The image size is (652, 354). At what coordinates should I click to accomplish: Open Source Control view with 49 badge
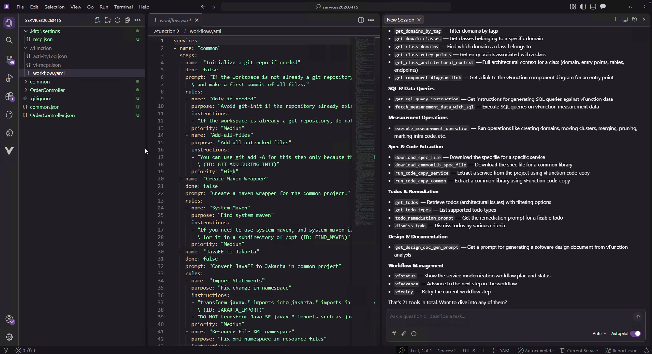tap(9, 59)
